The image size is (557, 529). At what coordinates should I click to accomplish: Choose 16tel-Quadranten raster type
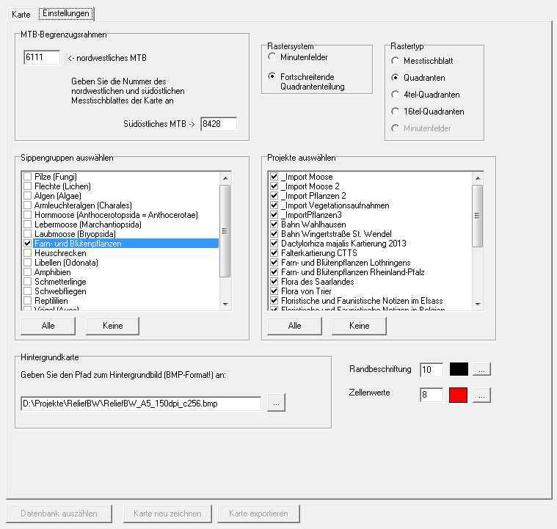(395, 112)
